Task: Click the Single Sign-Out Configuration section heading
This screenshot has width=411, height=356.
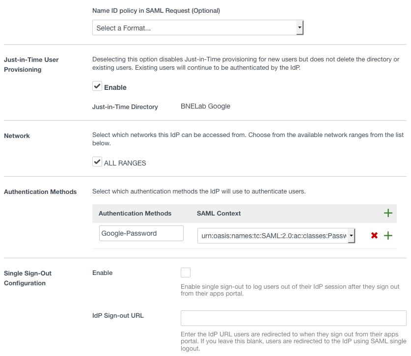Action: pyautogui.click(x=27, y=278)
